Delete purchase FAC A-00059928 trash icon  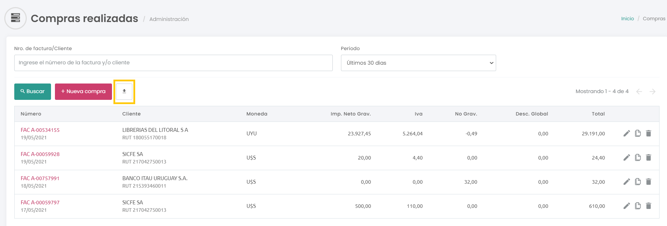pyautogui.click(x=648, y=157)
